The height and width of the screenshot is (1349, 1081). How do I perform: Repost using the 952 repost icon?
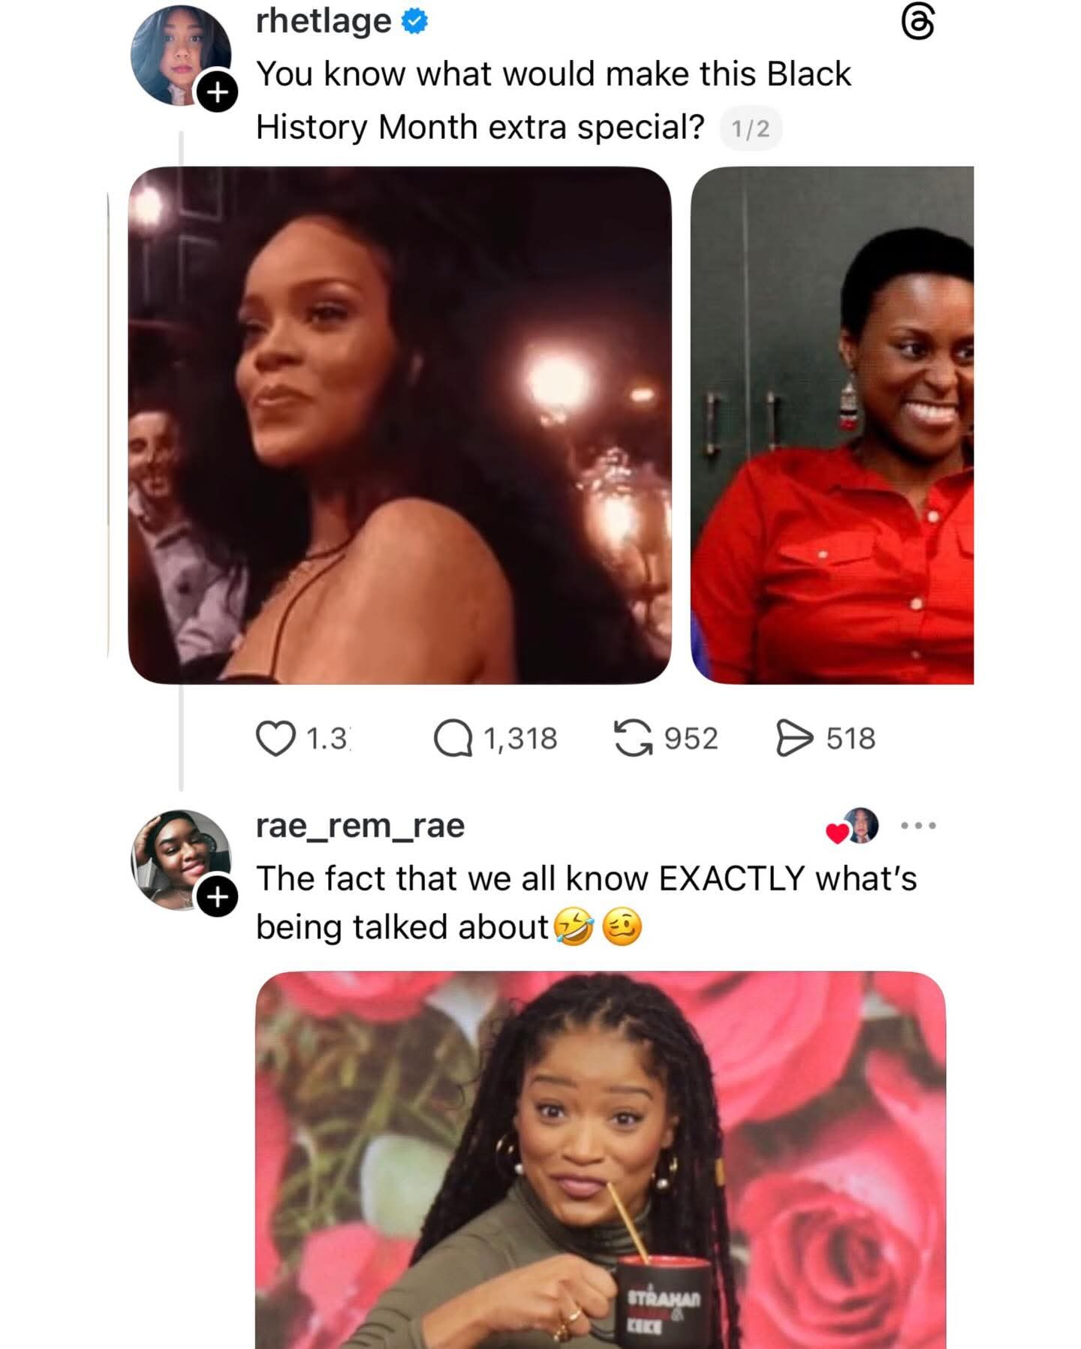(633, 738)
